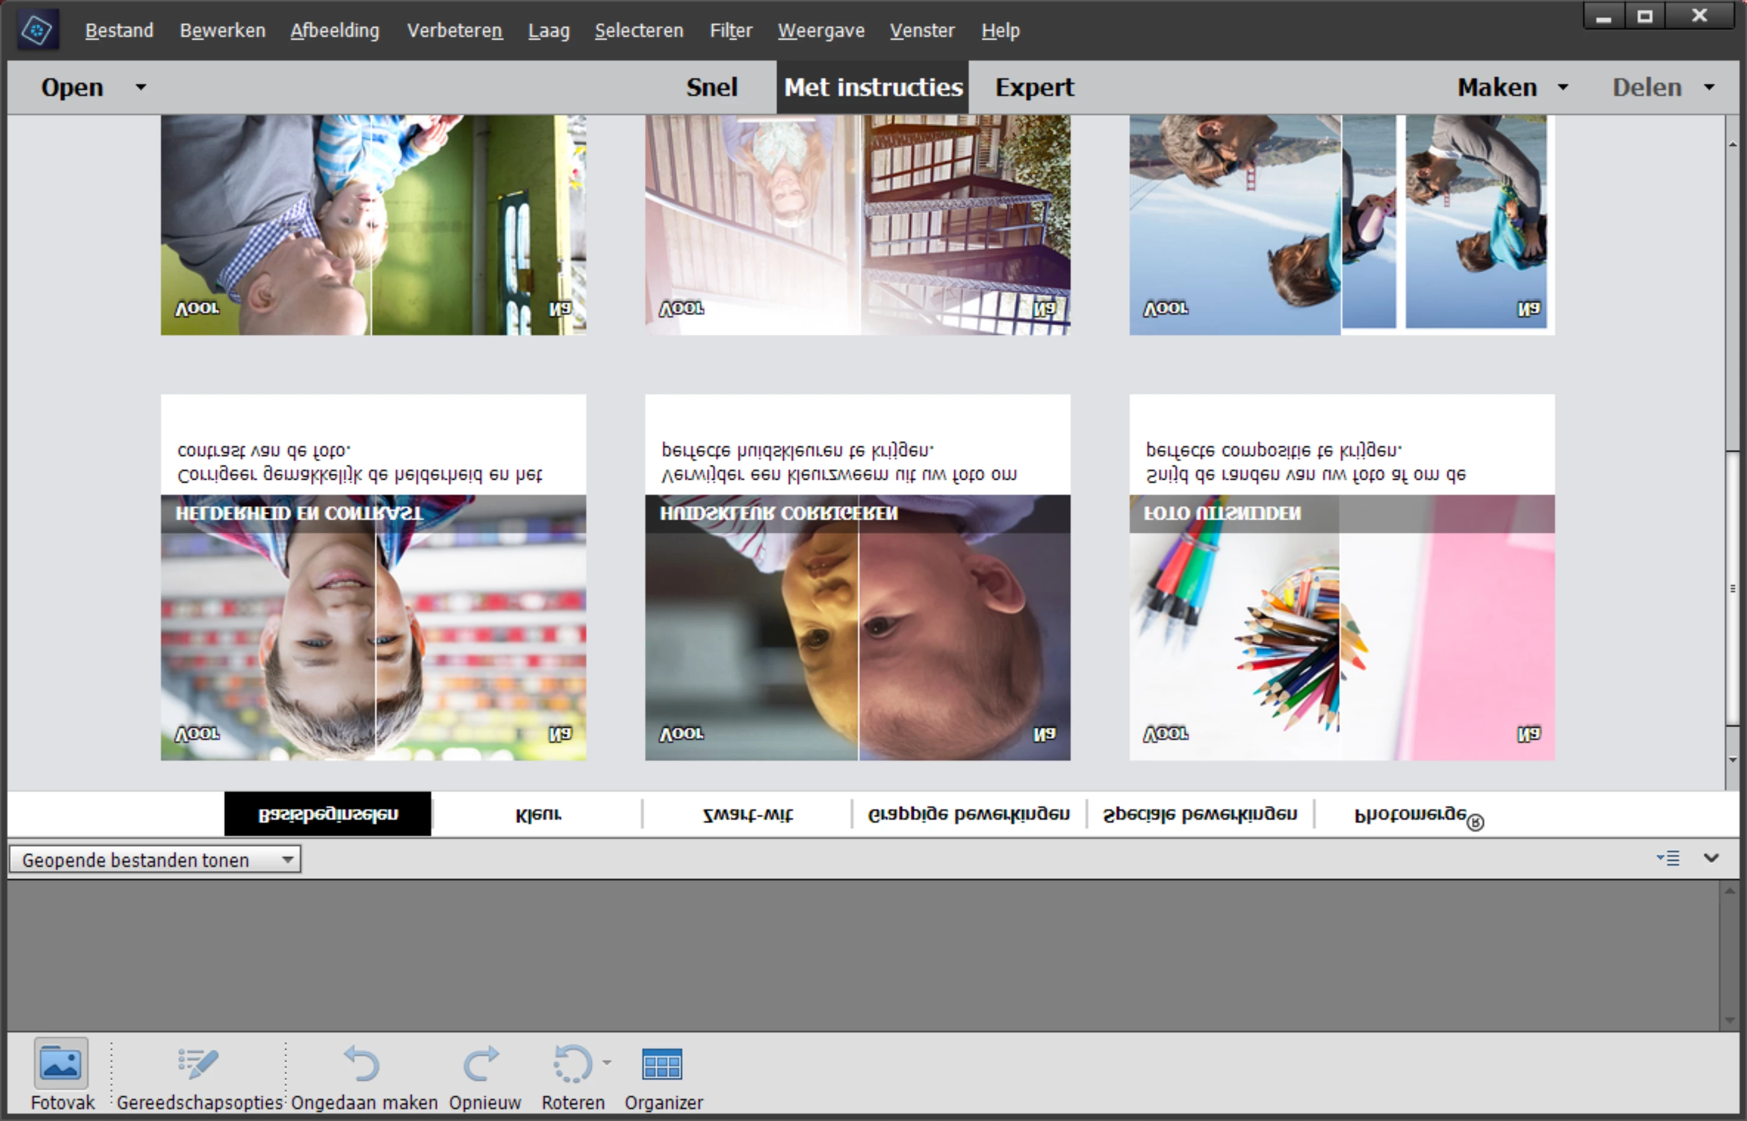The width and height of the screenshot is (1747, 1121).
Task: Collapse the photo bin with chevron
Action: point(1712,858)
